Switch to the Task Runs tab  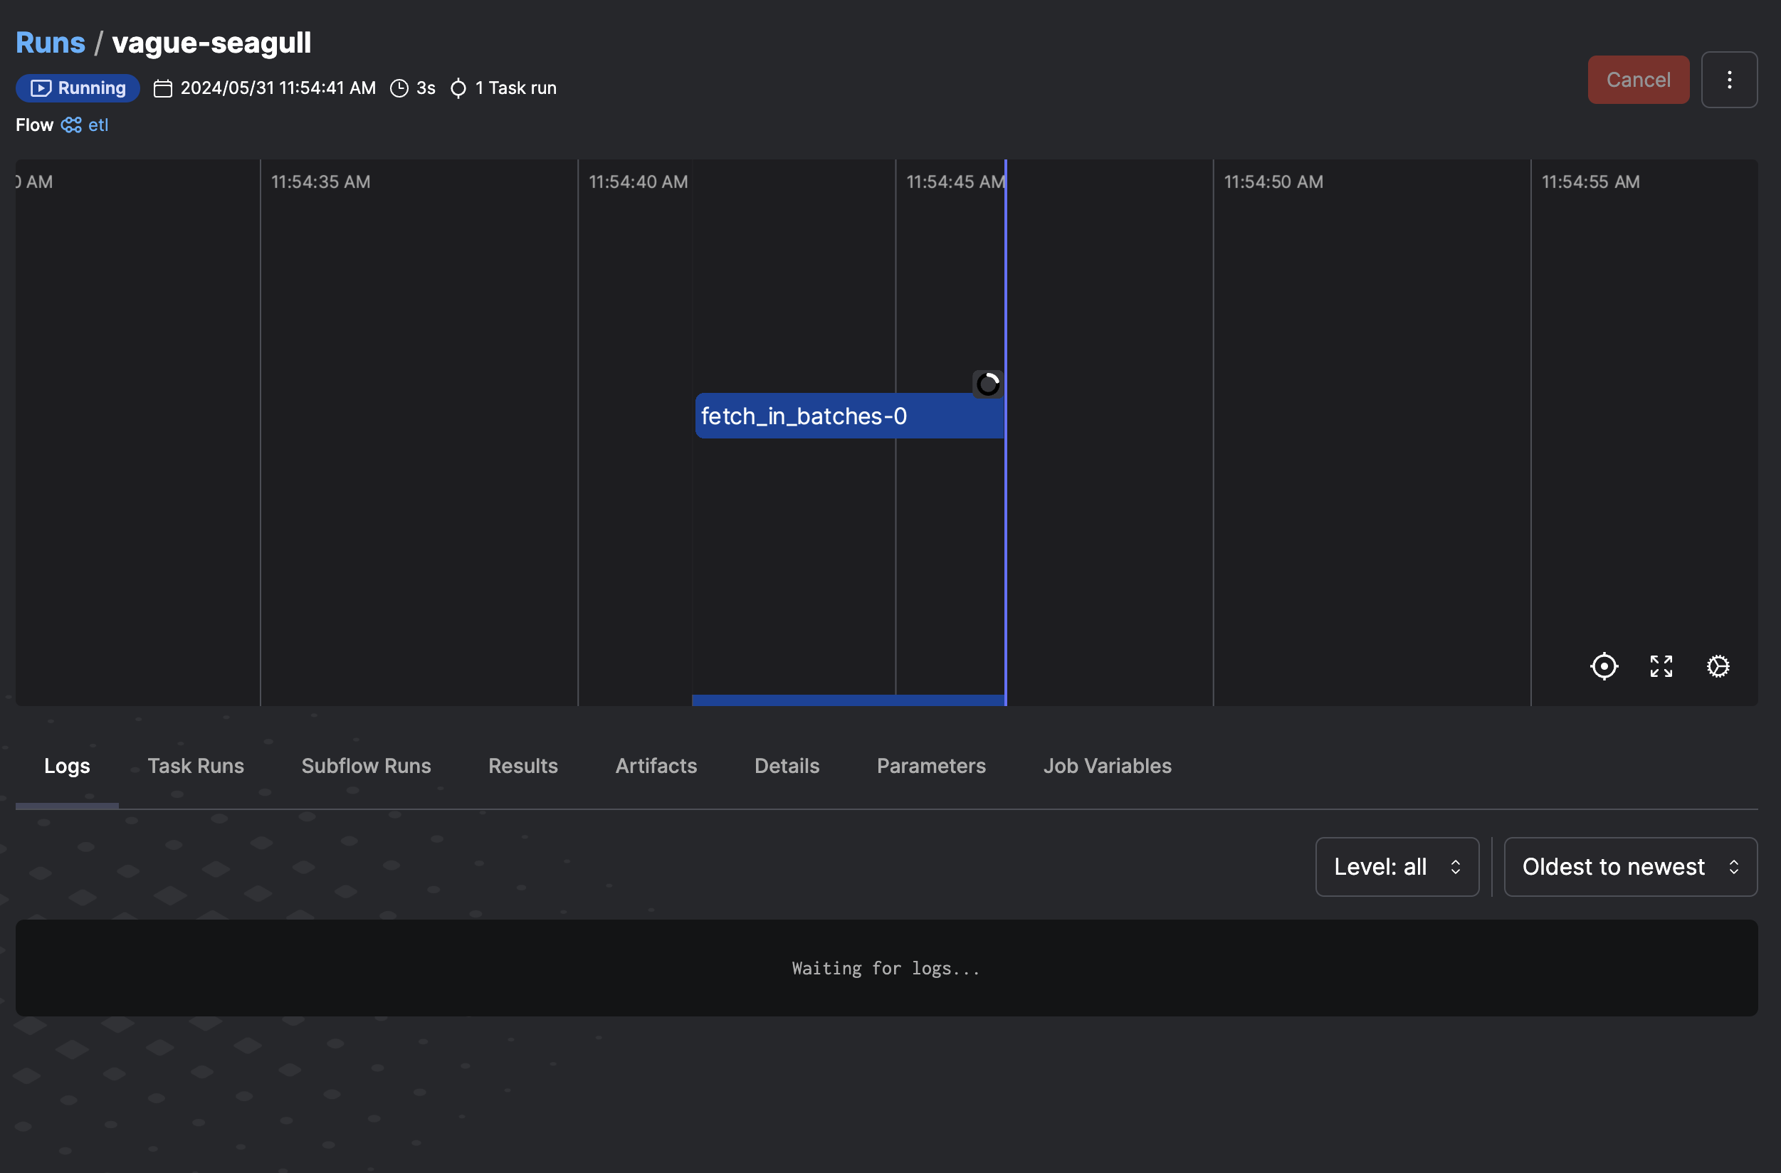pyautogui.click(x=195, y=765)
